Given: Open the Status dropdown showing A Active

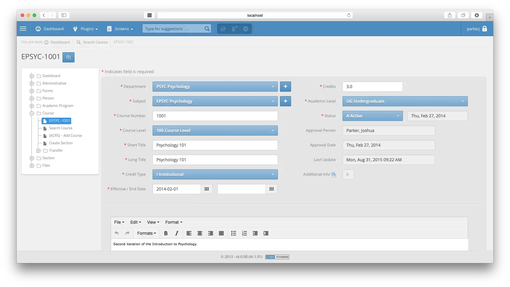Looking at the screenshot, I should pyautogui.click(x=372, y=116).
